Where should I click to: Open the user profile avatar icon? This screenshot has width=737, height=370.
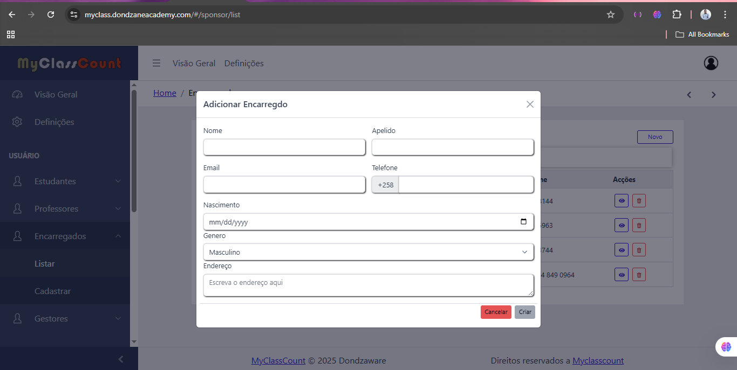coord(711,63)
